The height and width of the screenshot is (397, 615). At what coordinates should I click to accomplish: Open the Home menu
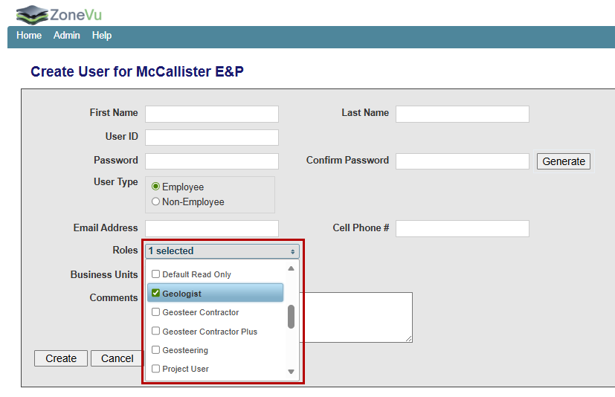pos(29,35)
